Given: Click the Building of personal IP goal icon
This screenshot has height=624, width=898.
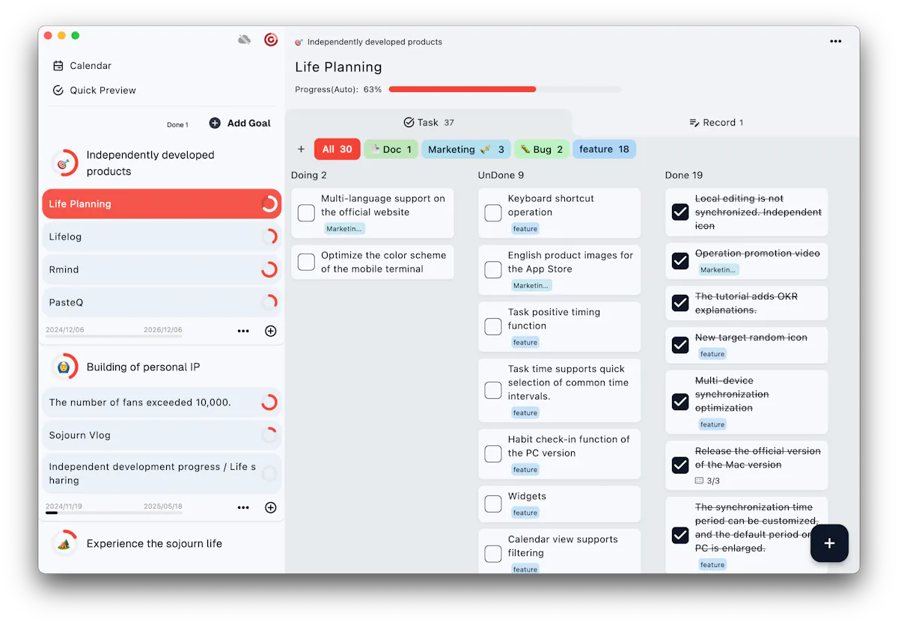Looking at the screenshot, I should pos(64,367).
